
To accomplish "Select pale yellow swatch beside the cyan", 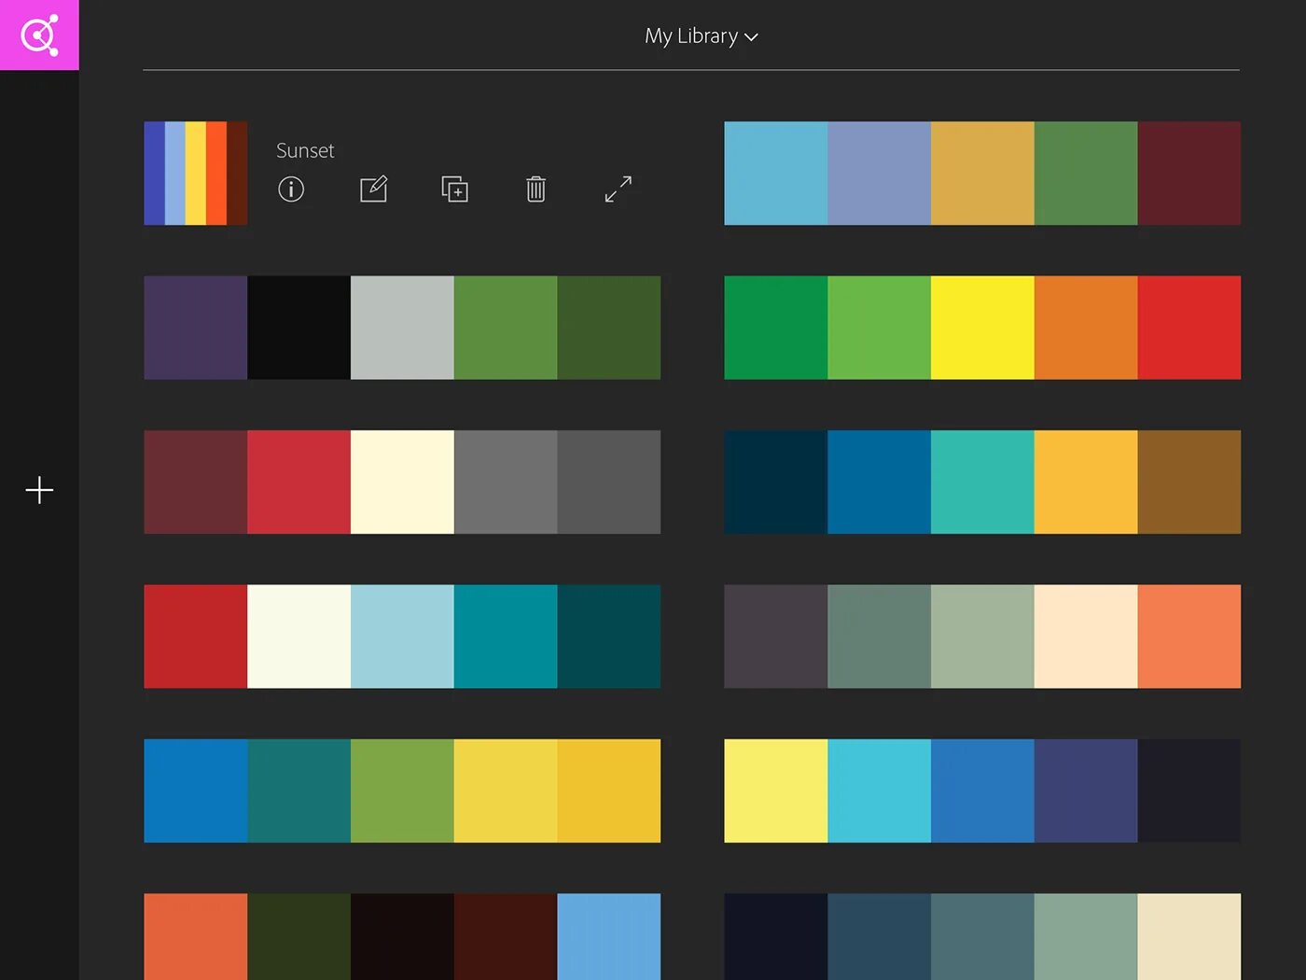I will point(776,791).
